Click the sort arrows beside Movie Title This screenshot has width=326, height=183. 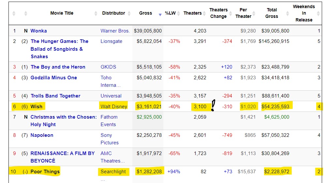[x=96, y=13]
